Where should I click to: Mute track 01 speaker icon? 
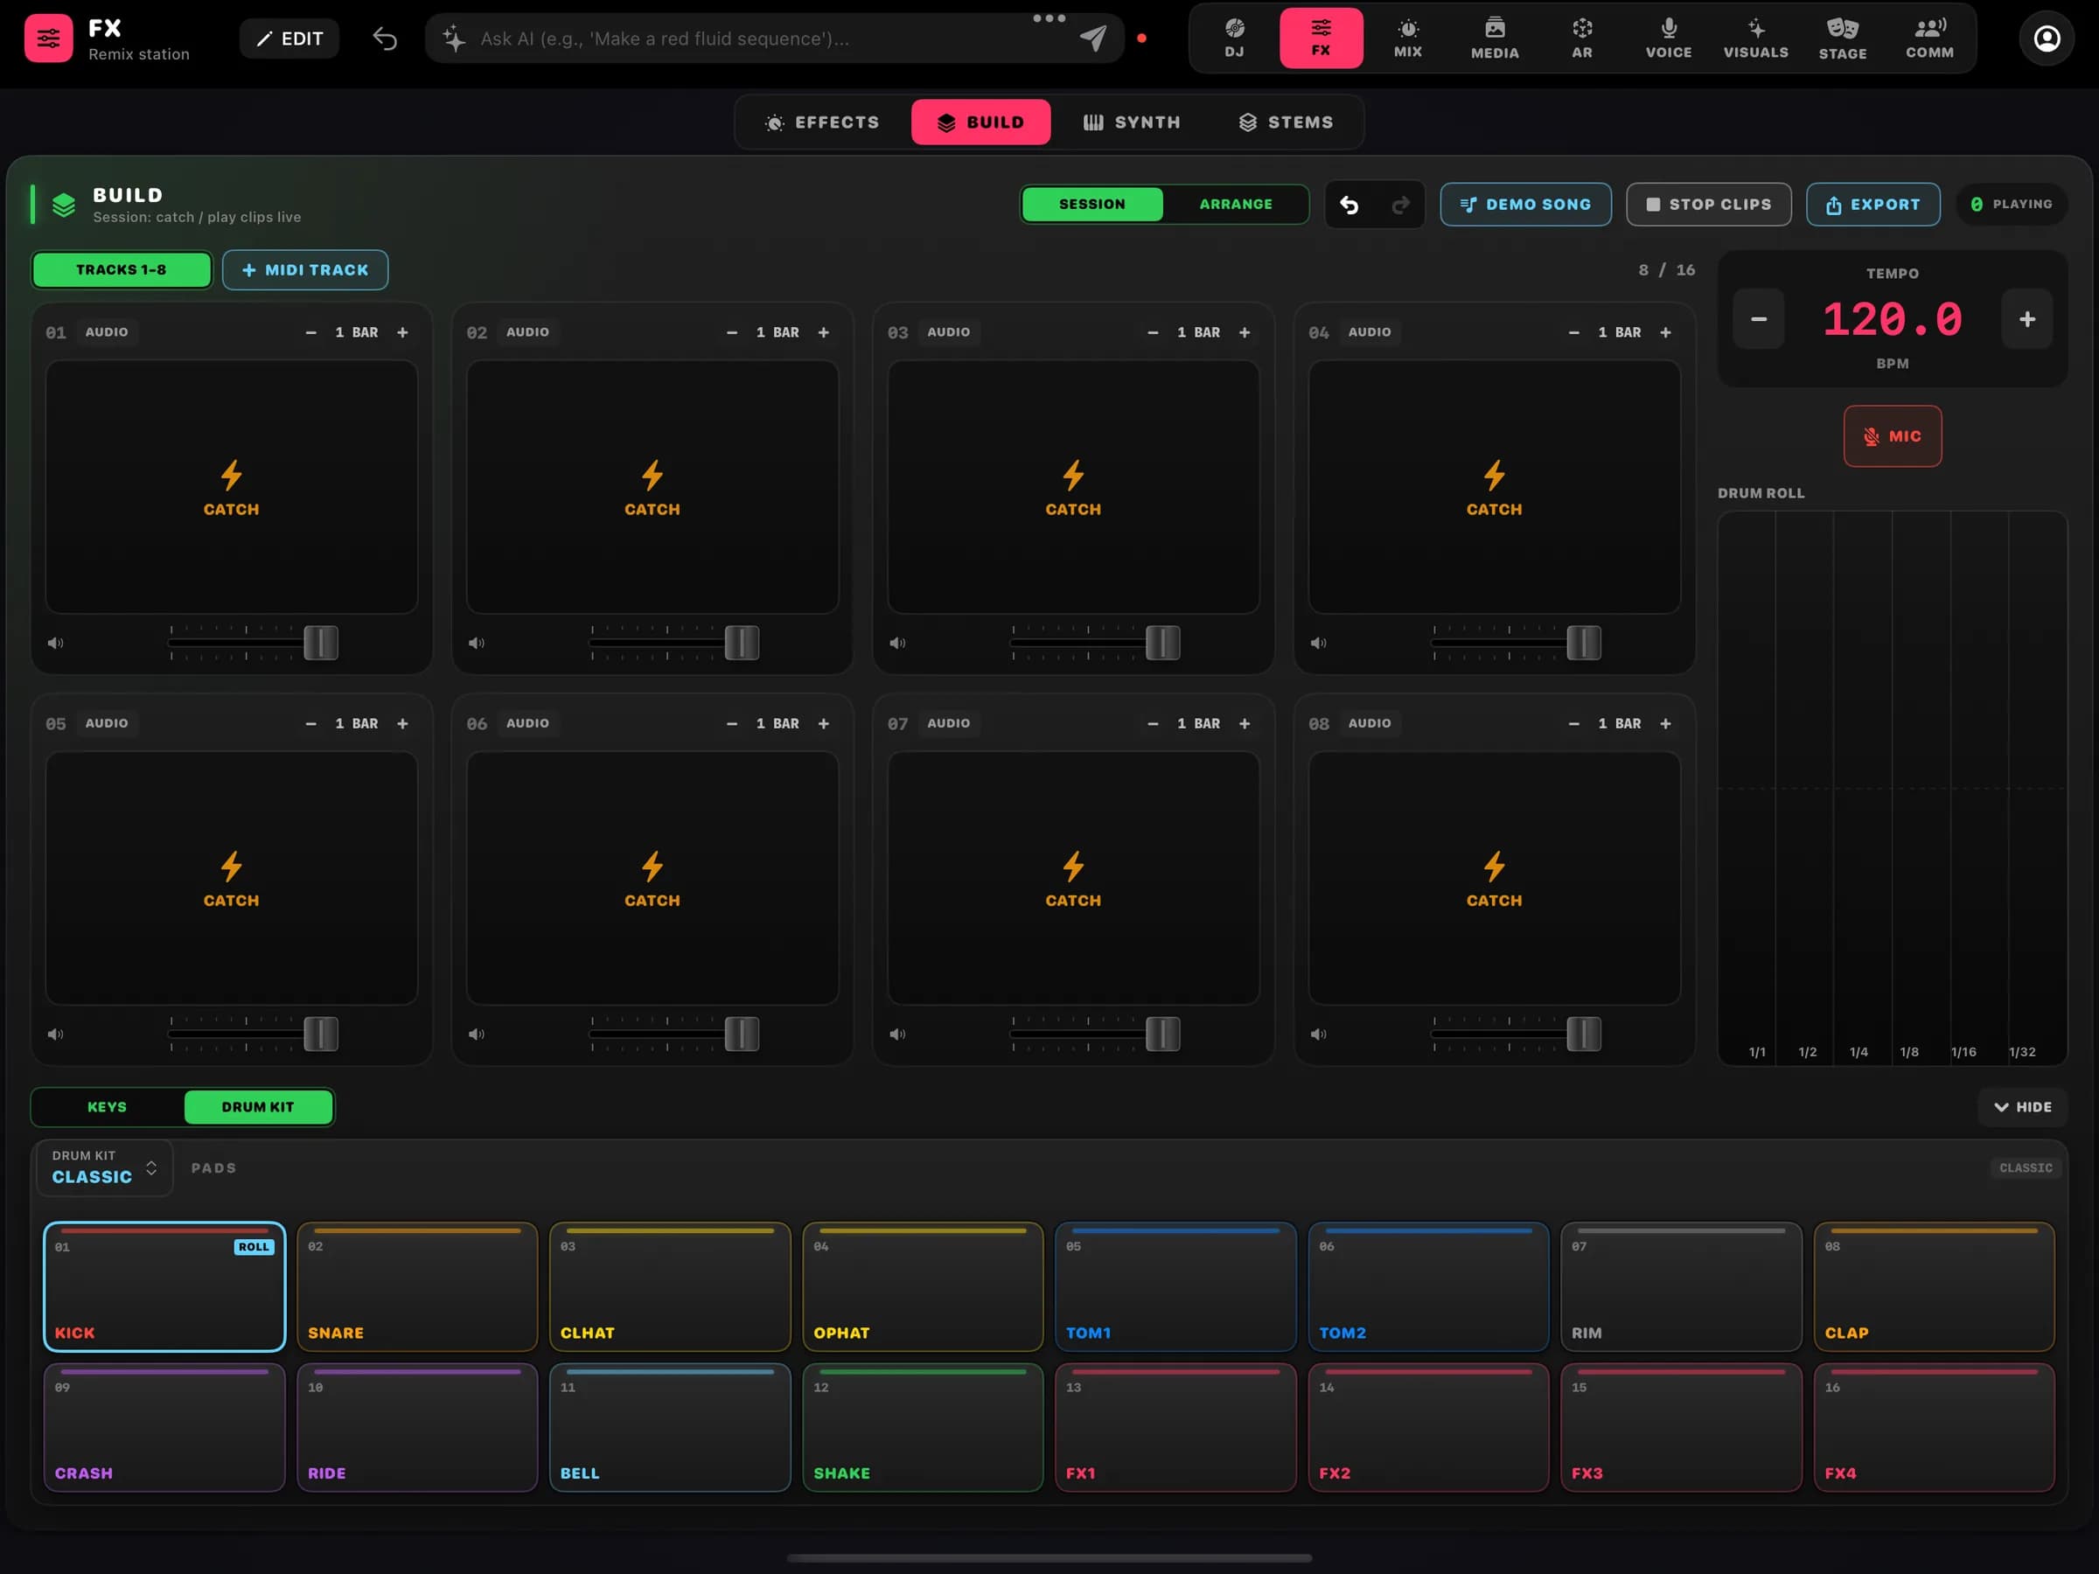pos(56,644)
